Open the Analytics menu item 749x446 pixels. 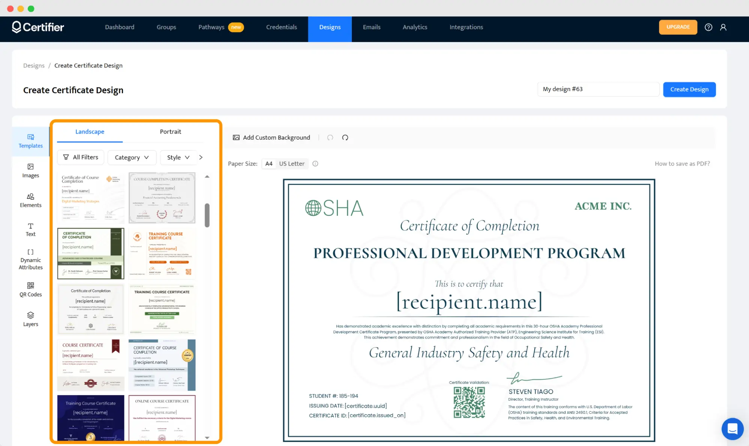pyautogui.click(x=415, y=27)
